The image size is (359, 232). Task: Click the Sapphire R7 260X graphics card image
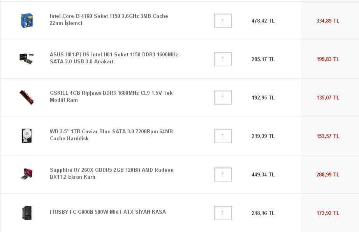(x=26, y=174)
